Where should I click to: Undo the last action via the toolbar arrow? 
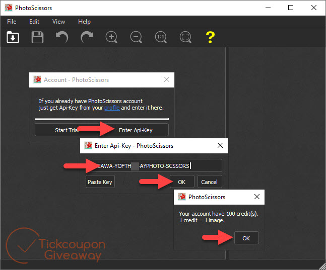point(62,37)
